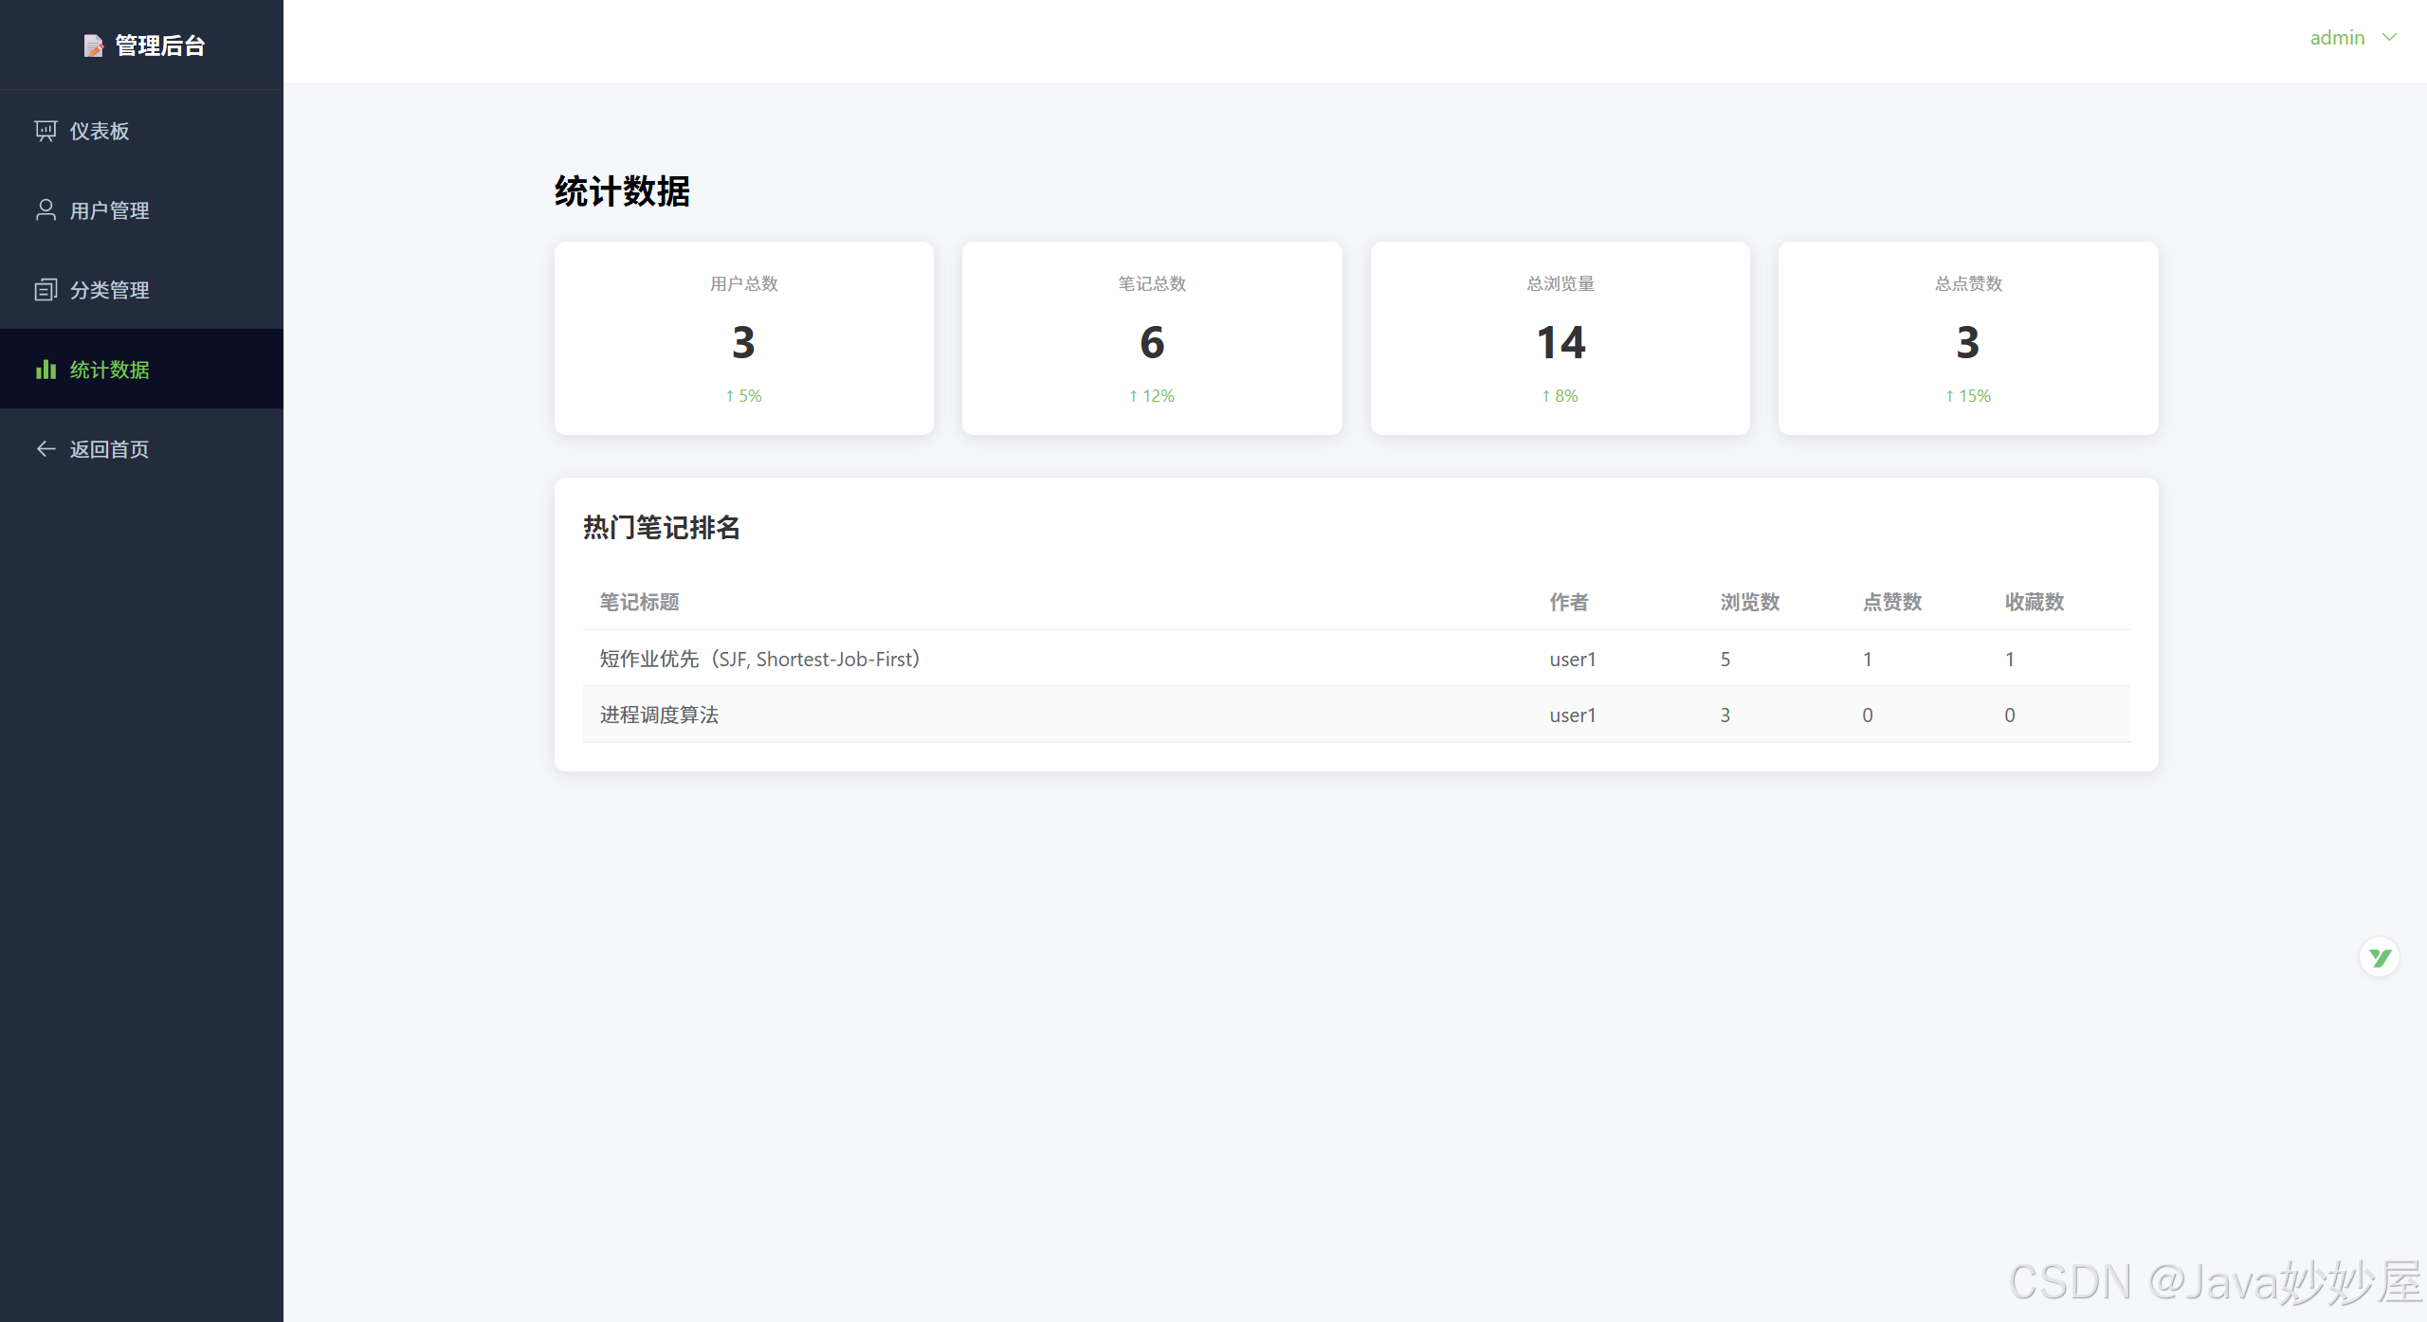Click the notebook logo icon beside 管理后台
Image resolution: width=2427 pixels, height=1322 pixels.
(x=93, y=45)
